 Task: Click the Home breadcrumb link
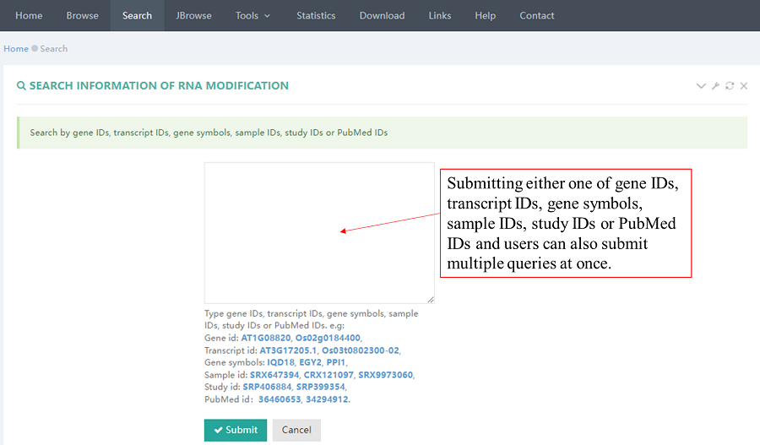(x=16, y=49)
